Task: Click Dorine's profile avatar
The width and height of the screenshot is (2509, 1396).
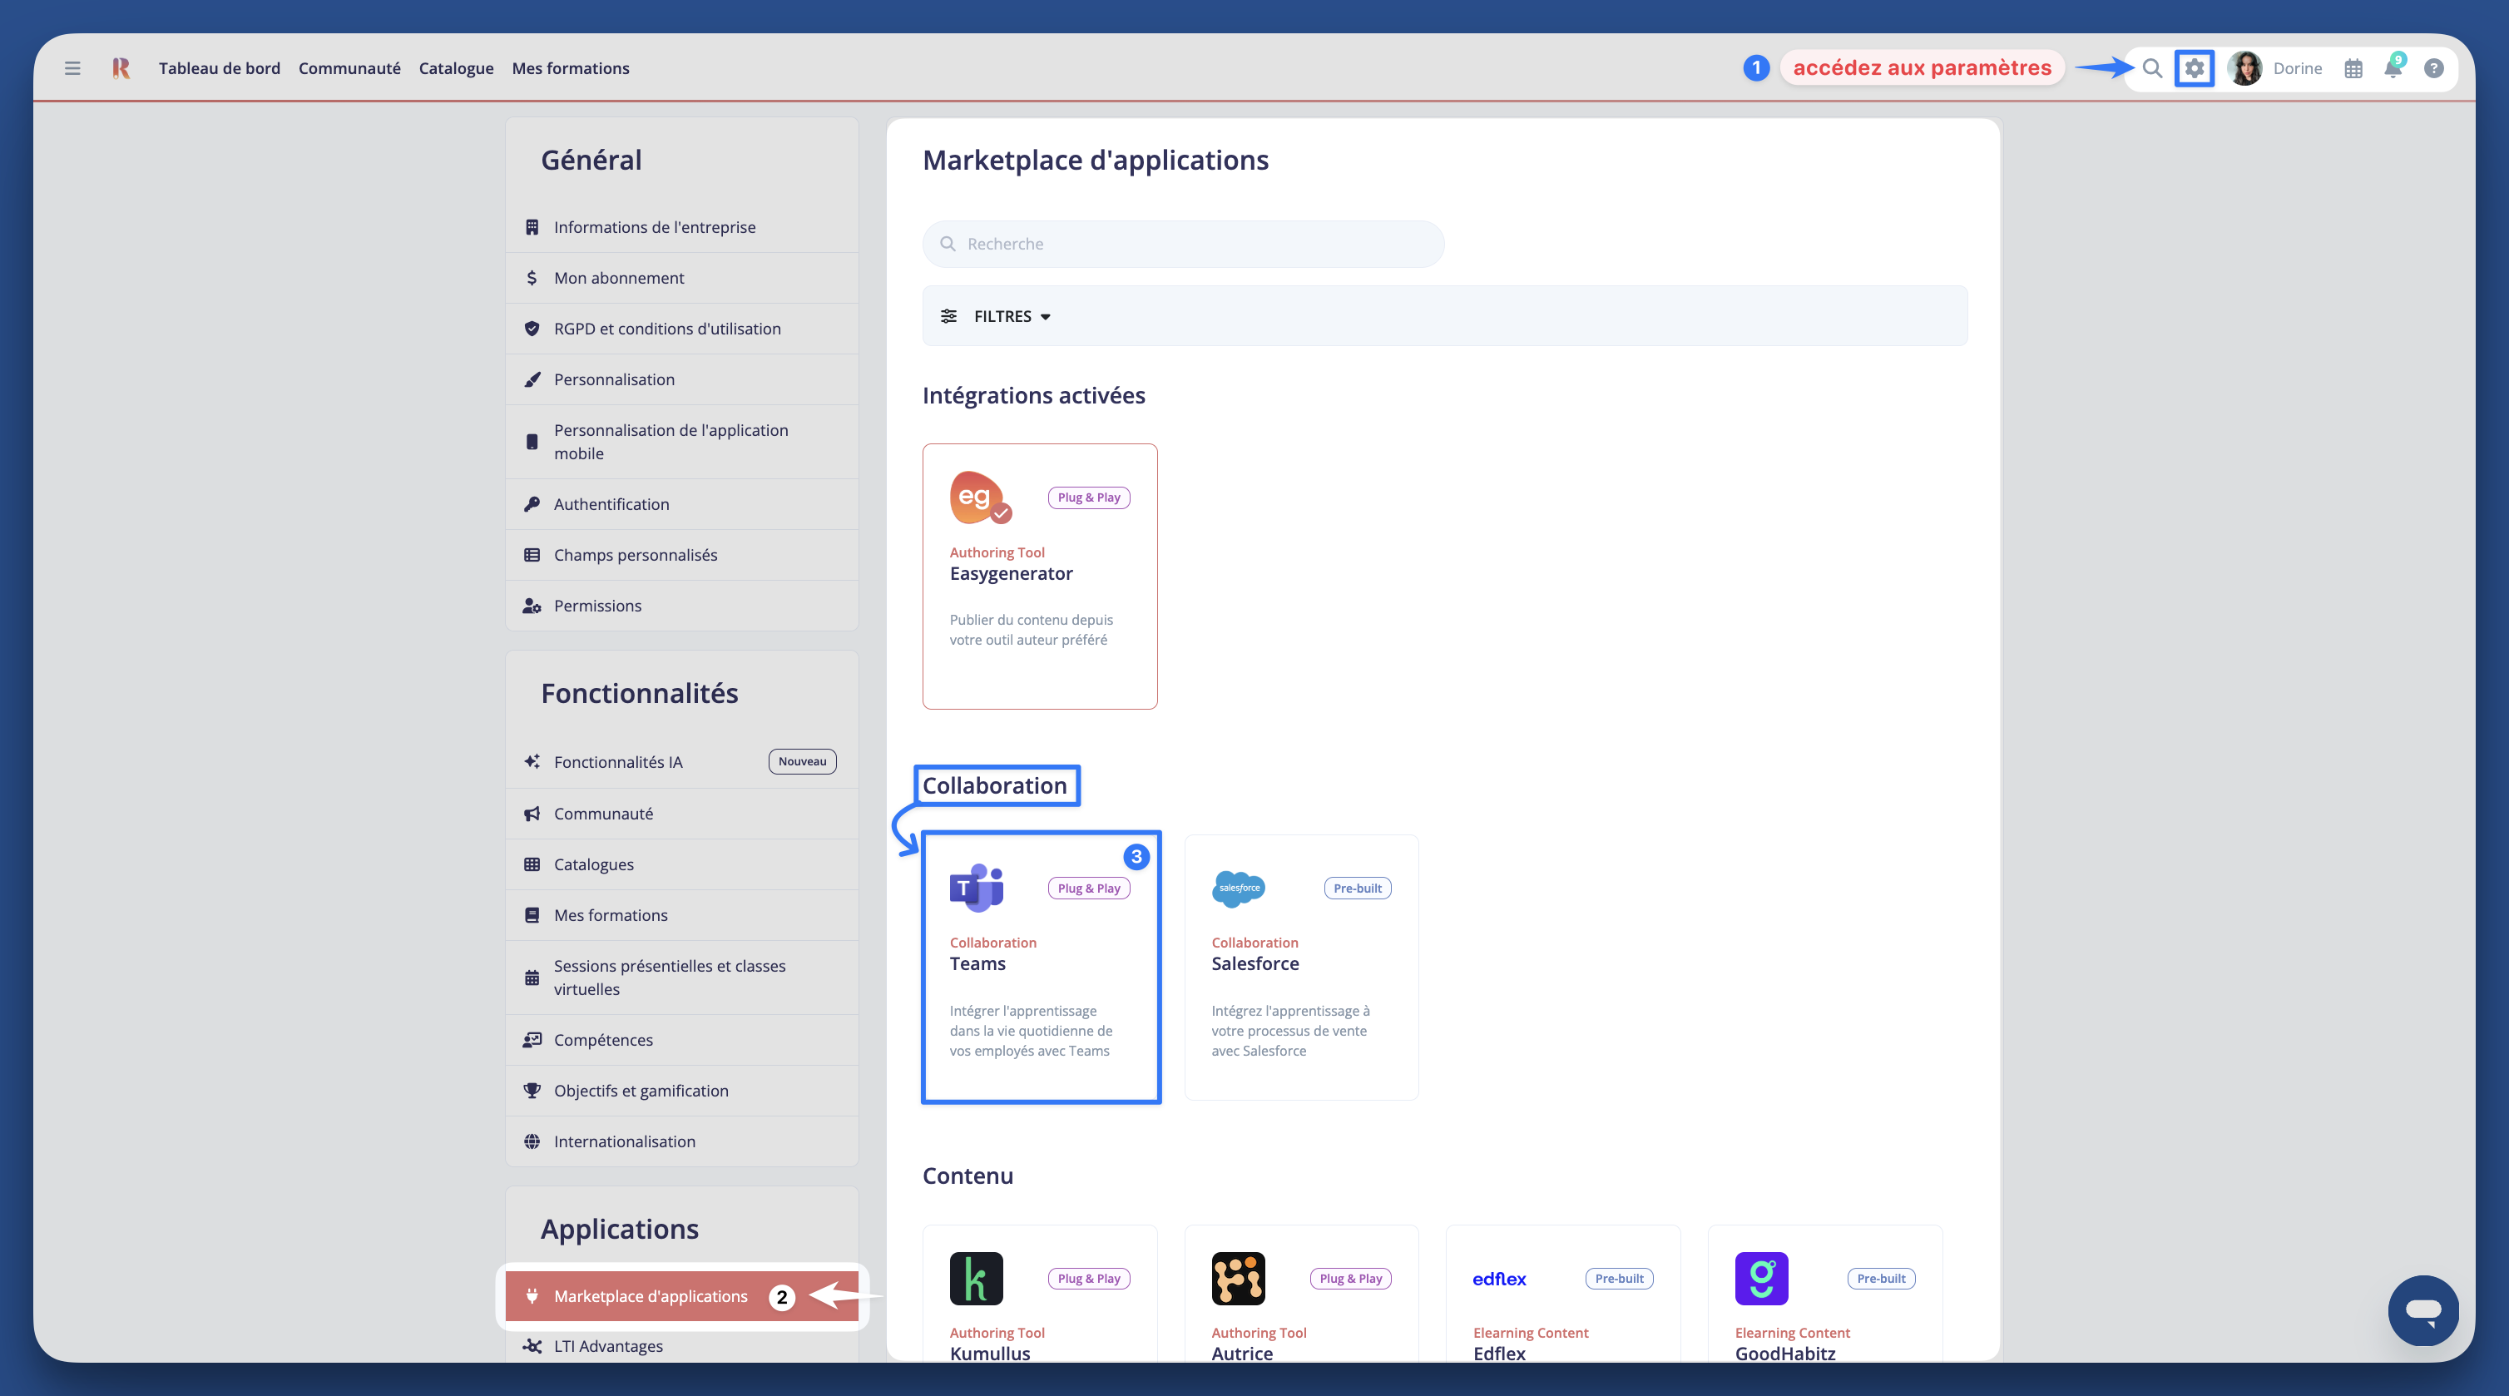Action: click(2245, 68)
